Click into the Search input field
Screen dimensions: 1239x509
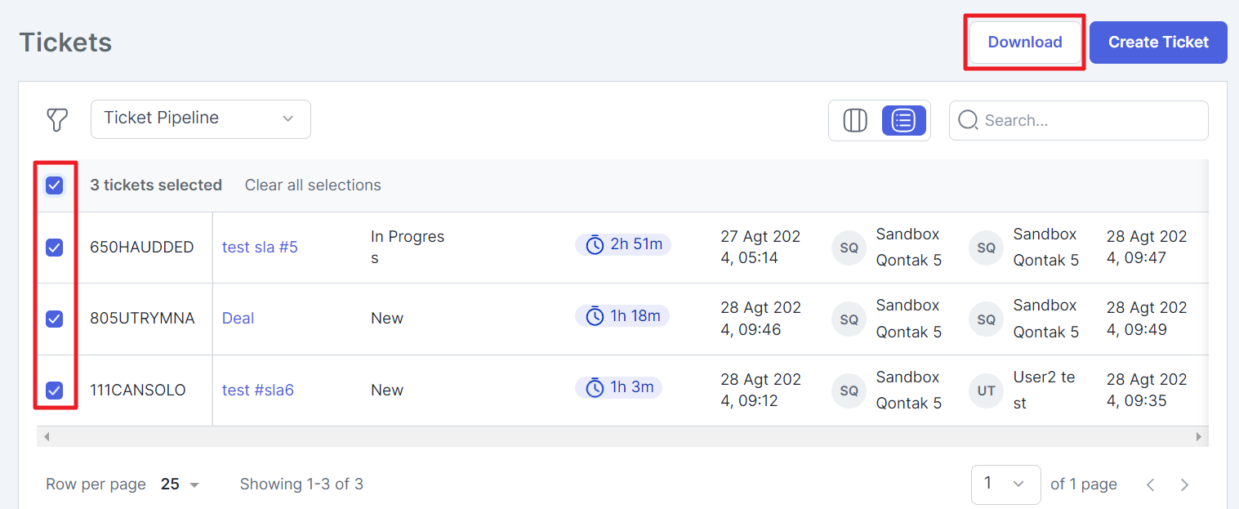[x=1078, y=120]
